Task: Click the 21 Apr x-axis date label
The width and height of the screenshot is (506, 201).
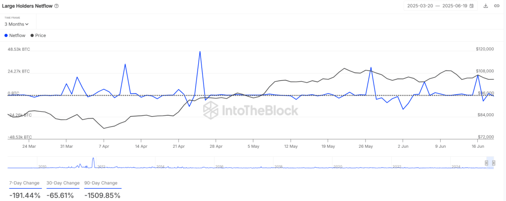Action: pyautogui.click(x=178, y=146)
